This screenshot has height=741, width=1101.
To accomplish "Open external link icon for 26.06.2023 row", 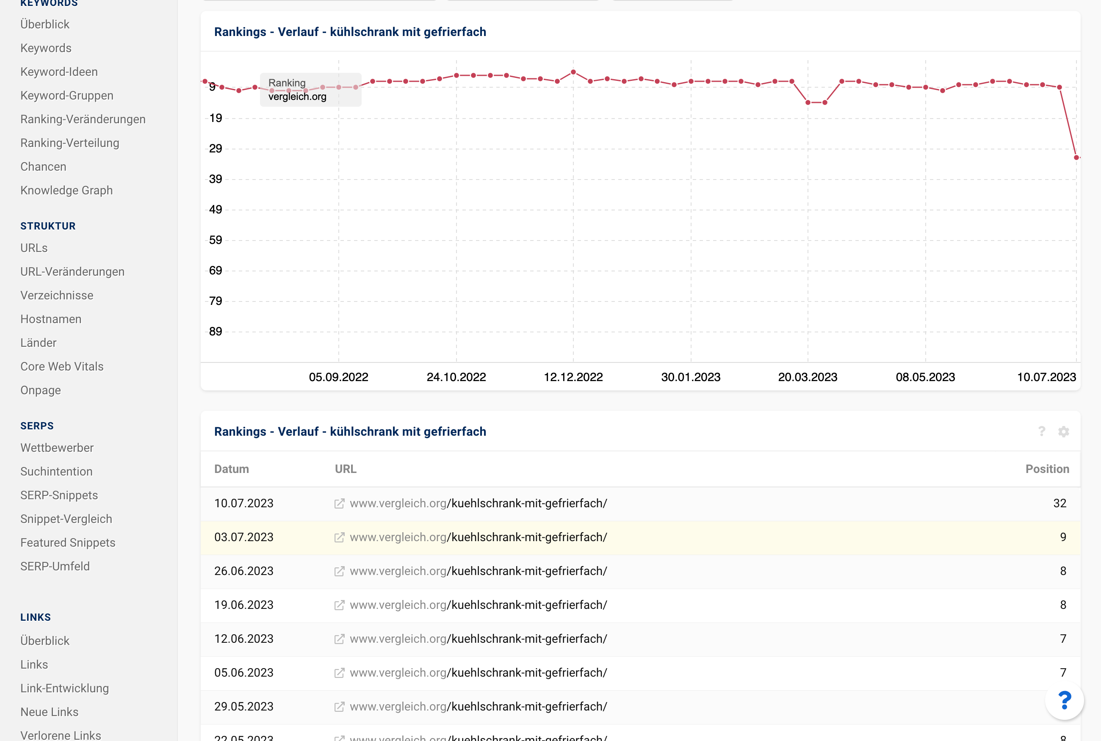I will pyautogui.click(x=339, y=571).
